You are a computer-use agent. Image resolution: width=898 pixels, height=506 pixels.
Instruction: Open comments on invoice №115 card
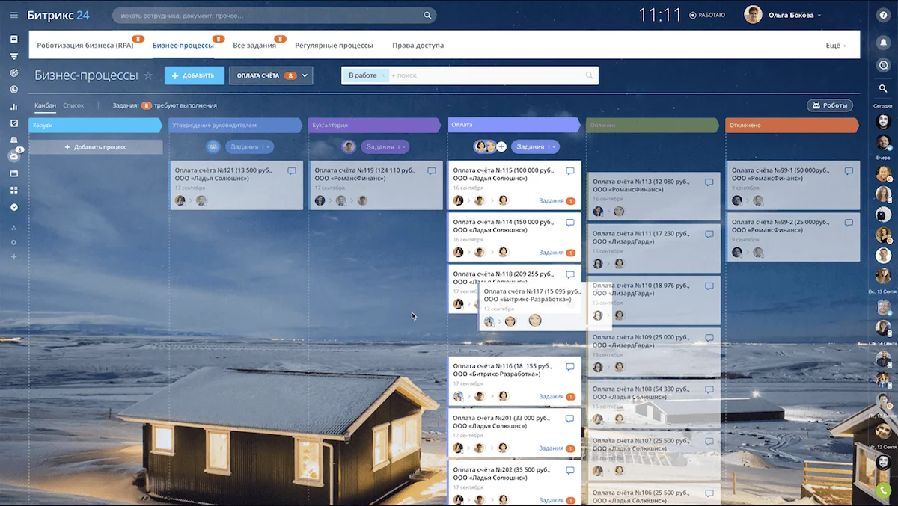570,171
